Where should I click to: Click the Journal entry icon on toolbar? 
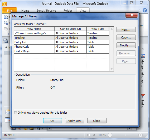[x=6, y=41]
